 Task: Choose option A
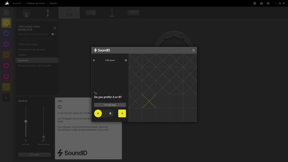point(98,113)
